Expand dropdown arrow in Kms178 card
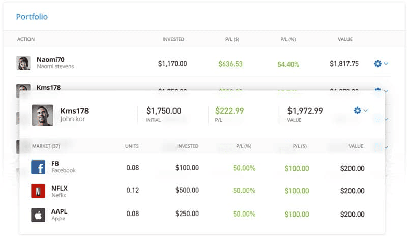This screenshot has height=240, width=407. pyautogui.click(x=366, y=110)
